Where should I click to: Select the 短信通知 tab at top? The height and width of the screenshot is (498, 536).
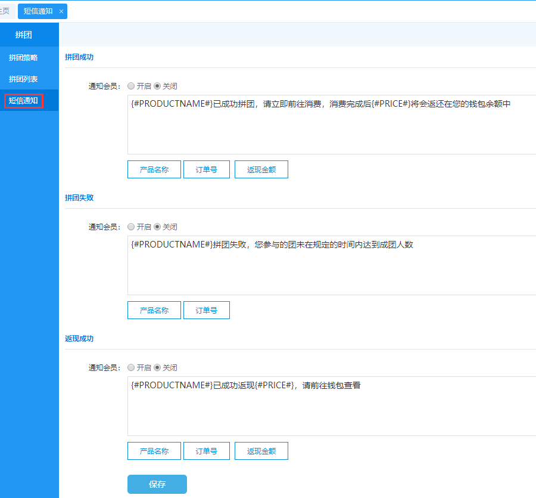tap(38, 11)
